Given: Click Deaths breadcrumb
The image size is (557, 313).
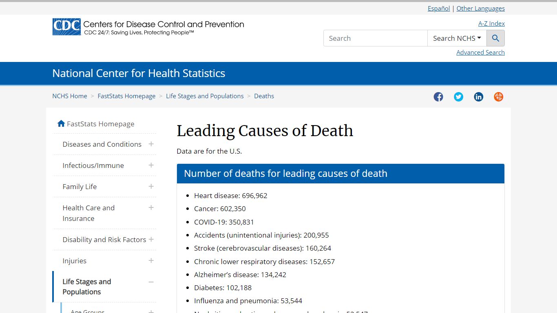Looking at the screenshot, I should (264, 96).
